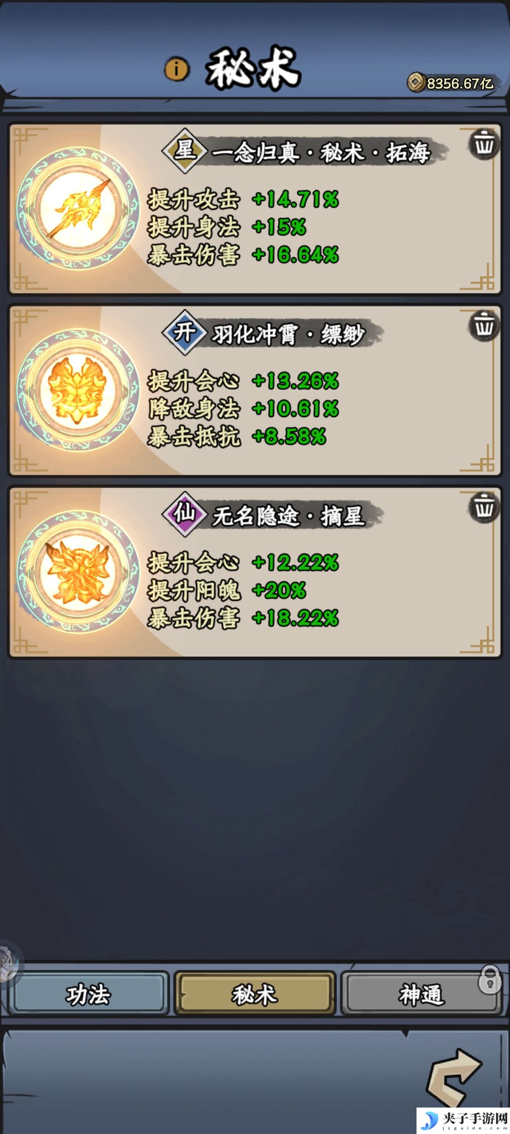Open the locked 神通 tab
This screenshot has height=1134, width=510.
(421, 994)
